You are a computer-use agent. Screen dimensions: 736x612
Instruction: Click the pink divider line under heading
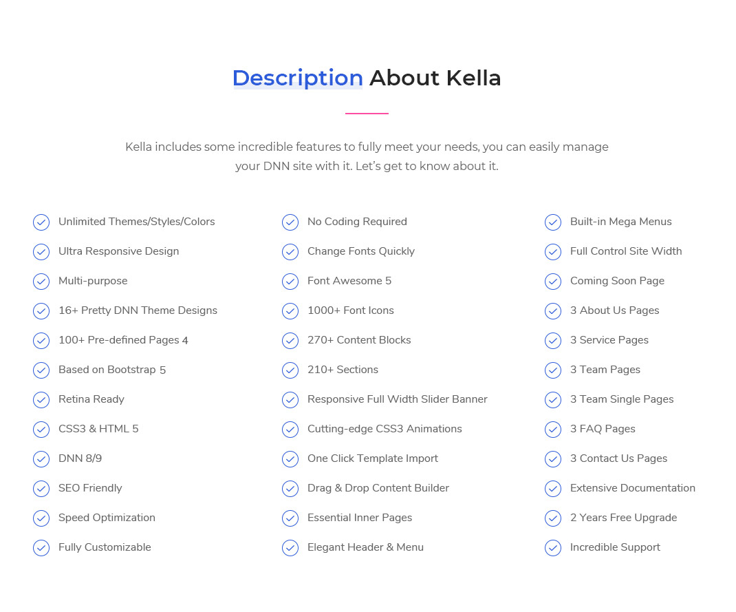367,113
